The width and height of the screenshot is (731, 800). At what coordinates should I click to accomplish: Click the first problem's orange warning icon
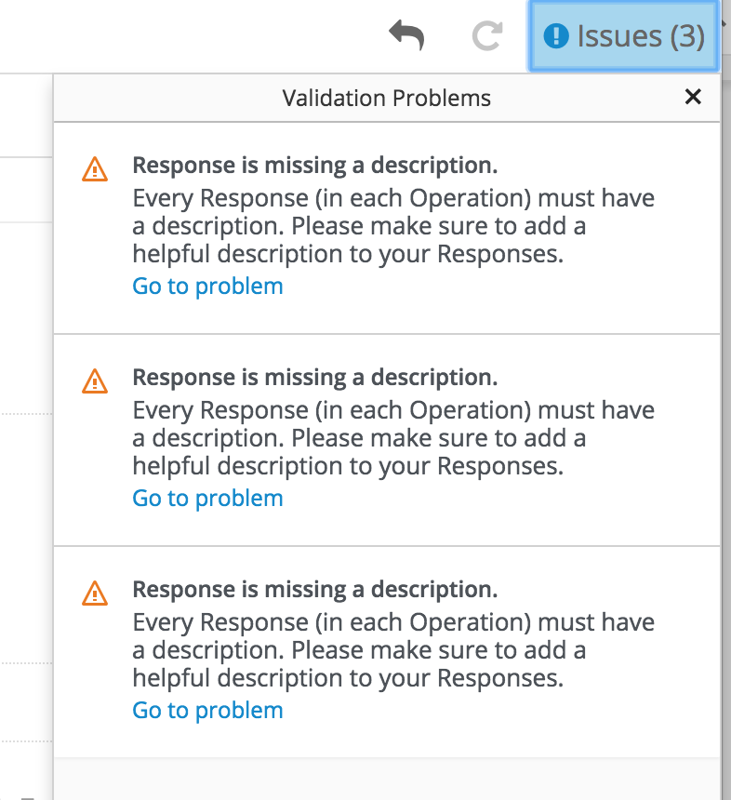tap(95, 168)
